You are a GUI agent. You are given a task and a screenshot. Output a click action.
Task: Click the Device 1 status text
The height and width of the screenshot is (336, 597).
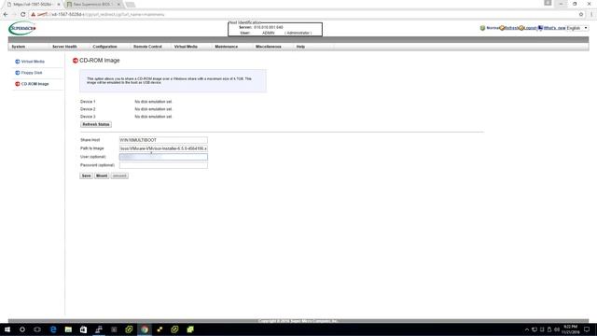coord(153,102)
